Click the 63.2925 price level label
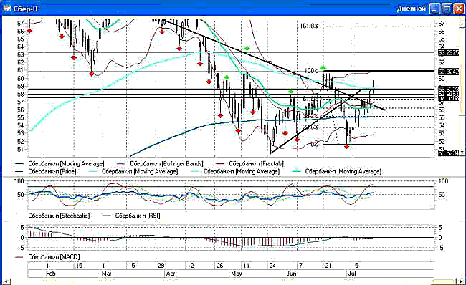Image resolution: width=466 pixels, height=285 pixels. coord(449,53)
